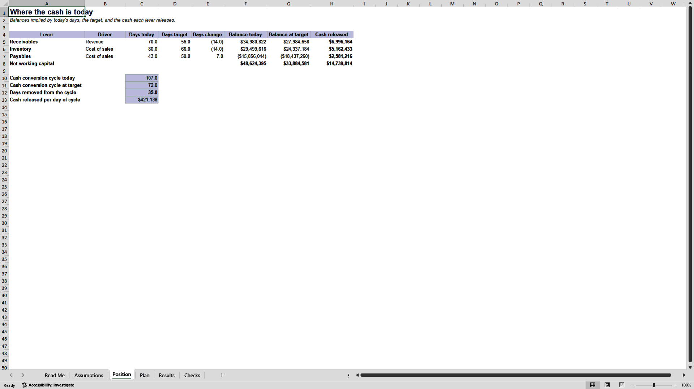Click the 100% zoom level
The width and height of the screenshot is (694, 389).
coord(686,385)
